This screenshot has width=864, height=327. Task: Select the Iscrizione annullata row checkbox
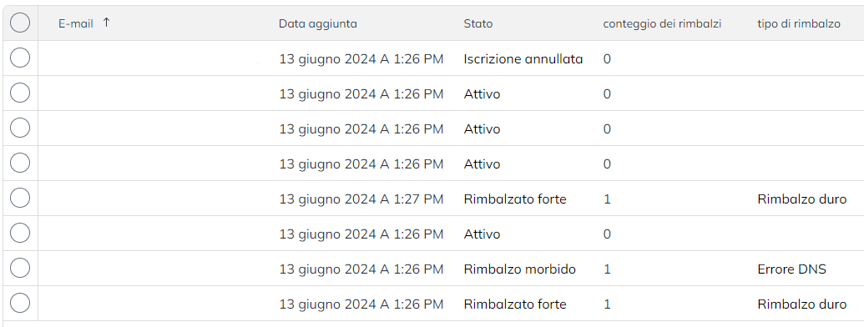point(20,58)
